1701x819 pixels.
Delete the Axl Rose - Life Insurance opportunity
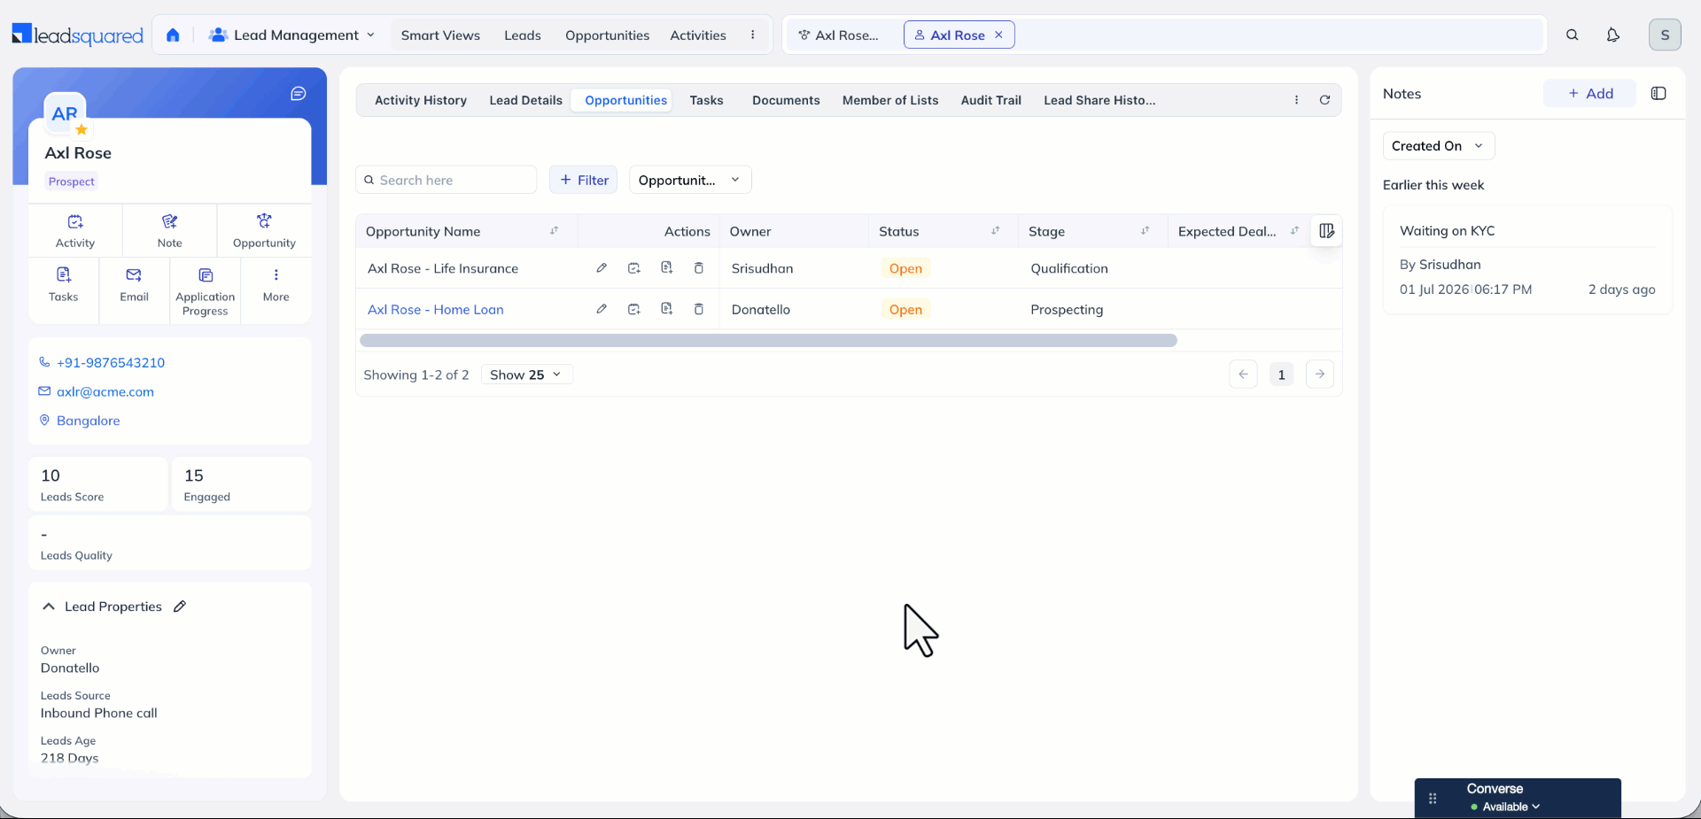[x=699, y=268]
